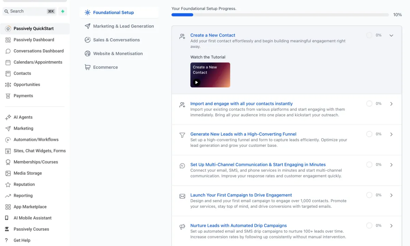Open the Sales & Conversations tab
The image size is (410, 246).
click(x=116, y=40)
